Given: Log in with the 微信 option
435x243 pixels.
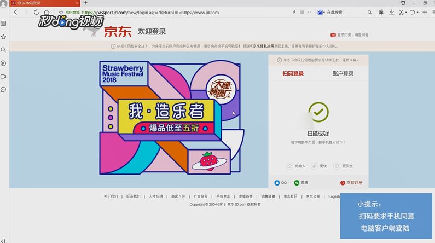Looking at the screenshot, I should pos(301,183).
